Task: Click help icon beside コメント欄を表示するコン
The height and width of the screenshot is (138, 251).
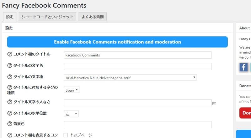Action: (10, 135)
